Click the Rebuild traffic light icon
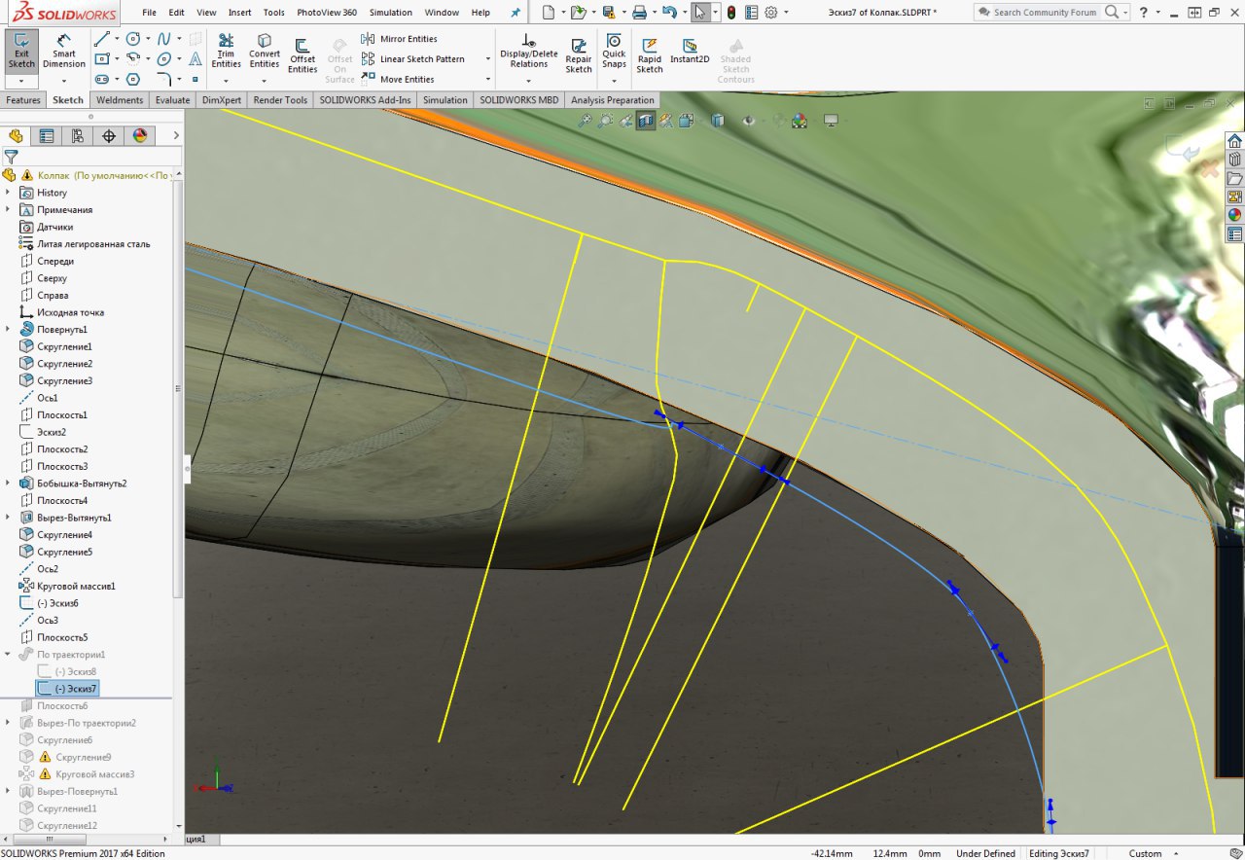 [731, 13]
